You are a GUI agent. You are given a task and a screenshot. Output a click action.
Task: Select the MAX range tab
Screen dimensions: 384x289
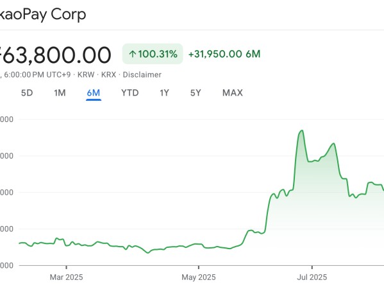233,93
